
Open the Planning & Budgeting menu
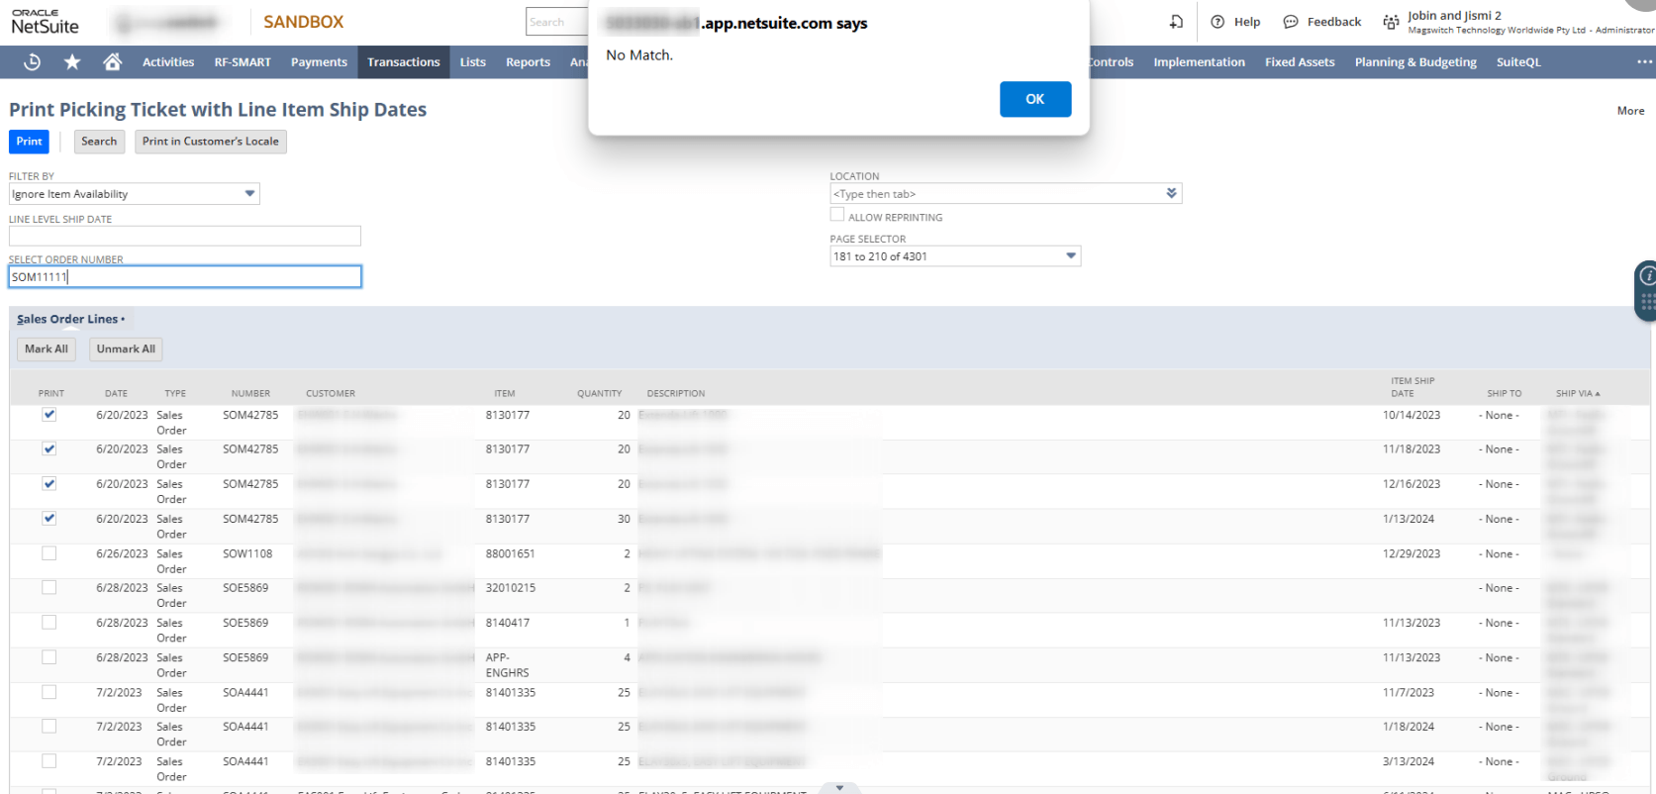click(x=1415, y=62)
